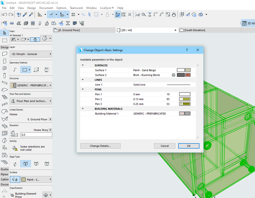
Task: Click the Elevation value input field
Action: (x=36, y=135)
